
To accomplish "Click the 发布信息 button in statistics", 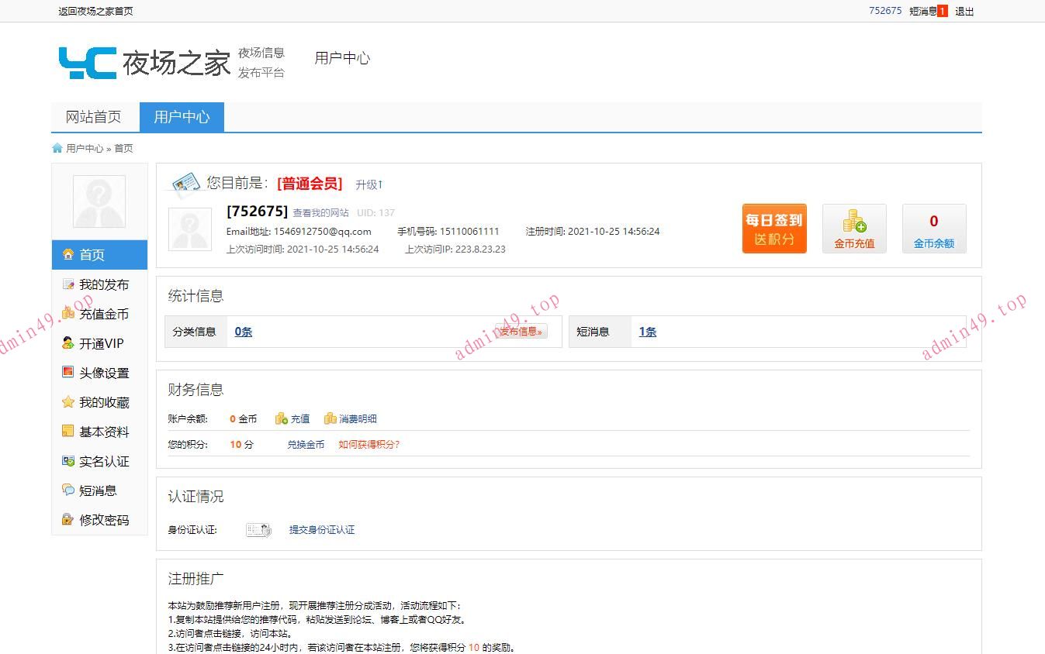I will [521, 332].
